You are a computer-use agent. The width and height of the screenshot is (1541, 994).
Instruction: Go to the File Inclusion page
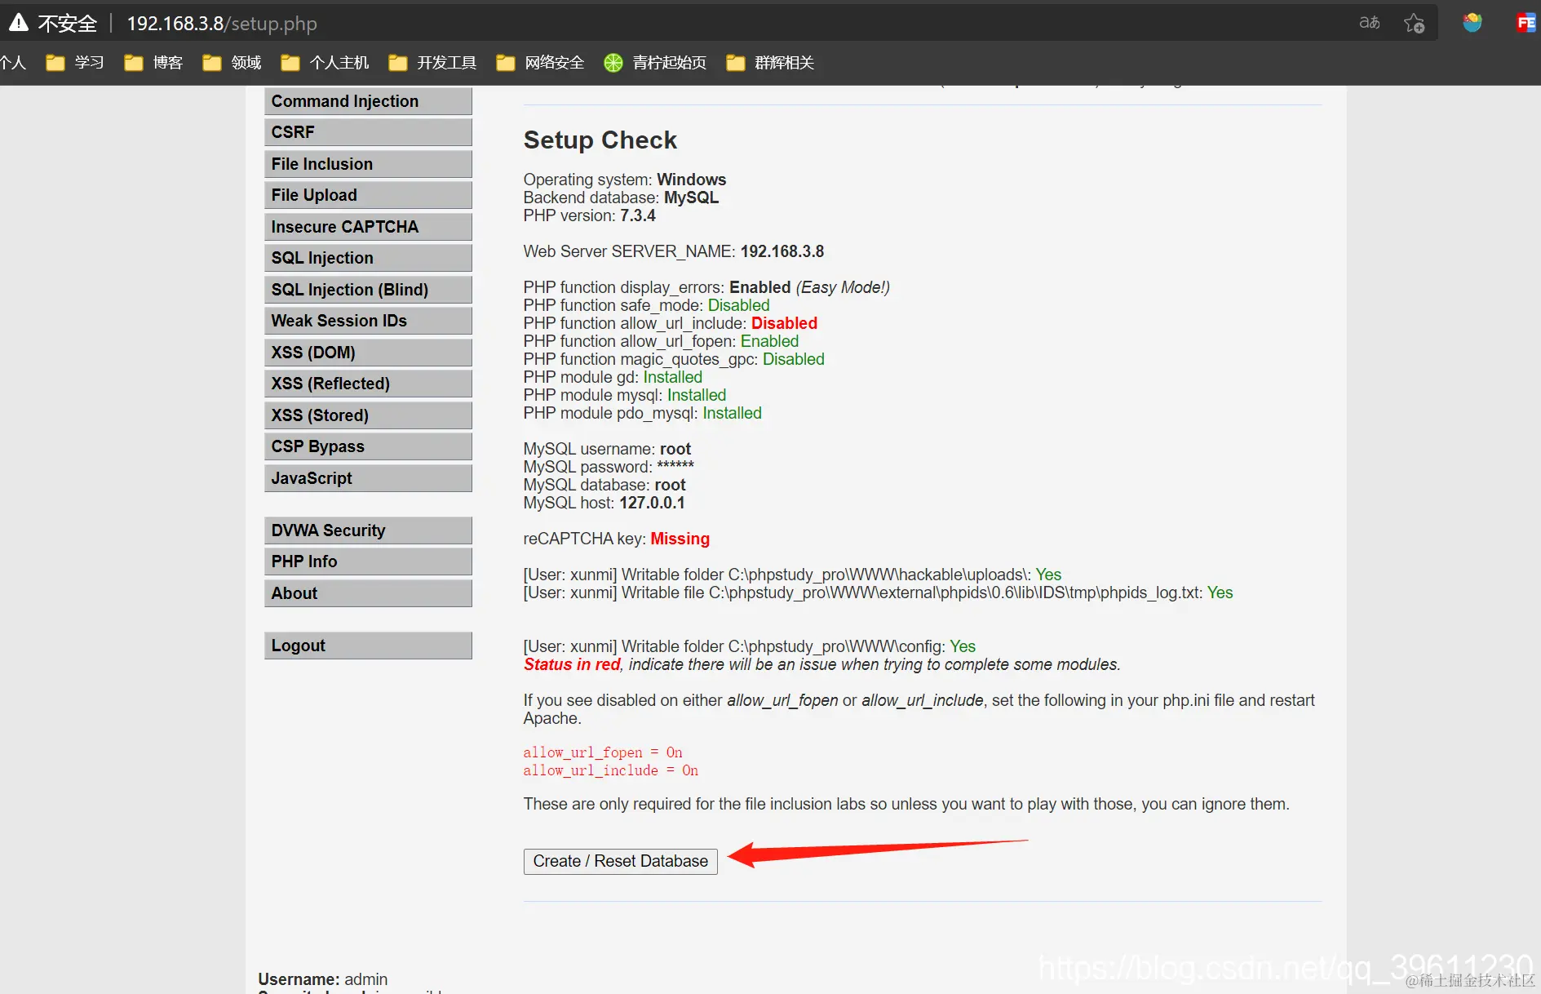click(x=368, y=164)
